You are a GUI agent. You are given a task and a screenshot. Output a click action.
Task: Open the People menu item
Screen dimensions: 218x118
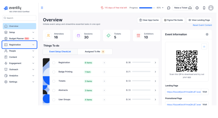click(x=19, y=51)
